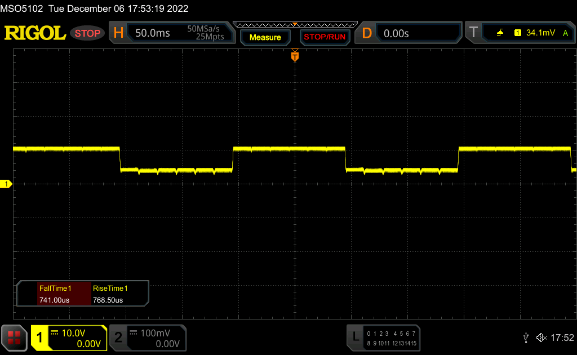Toggle acquisition with the STOP/RUN button

point(325,37)
